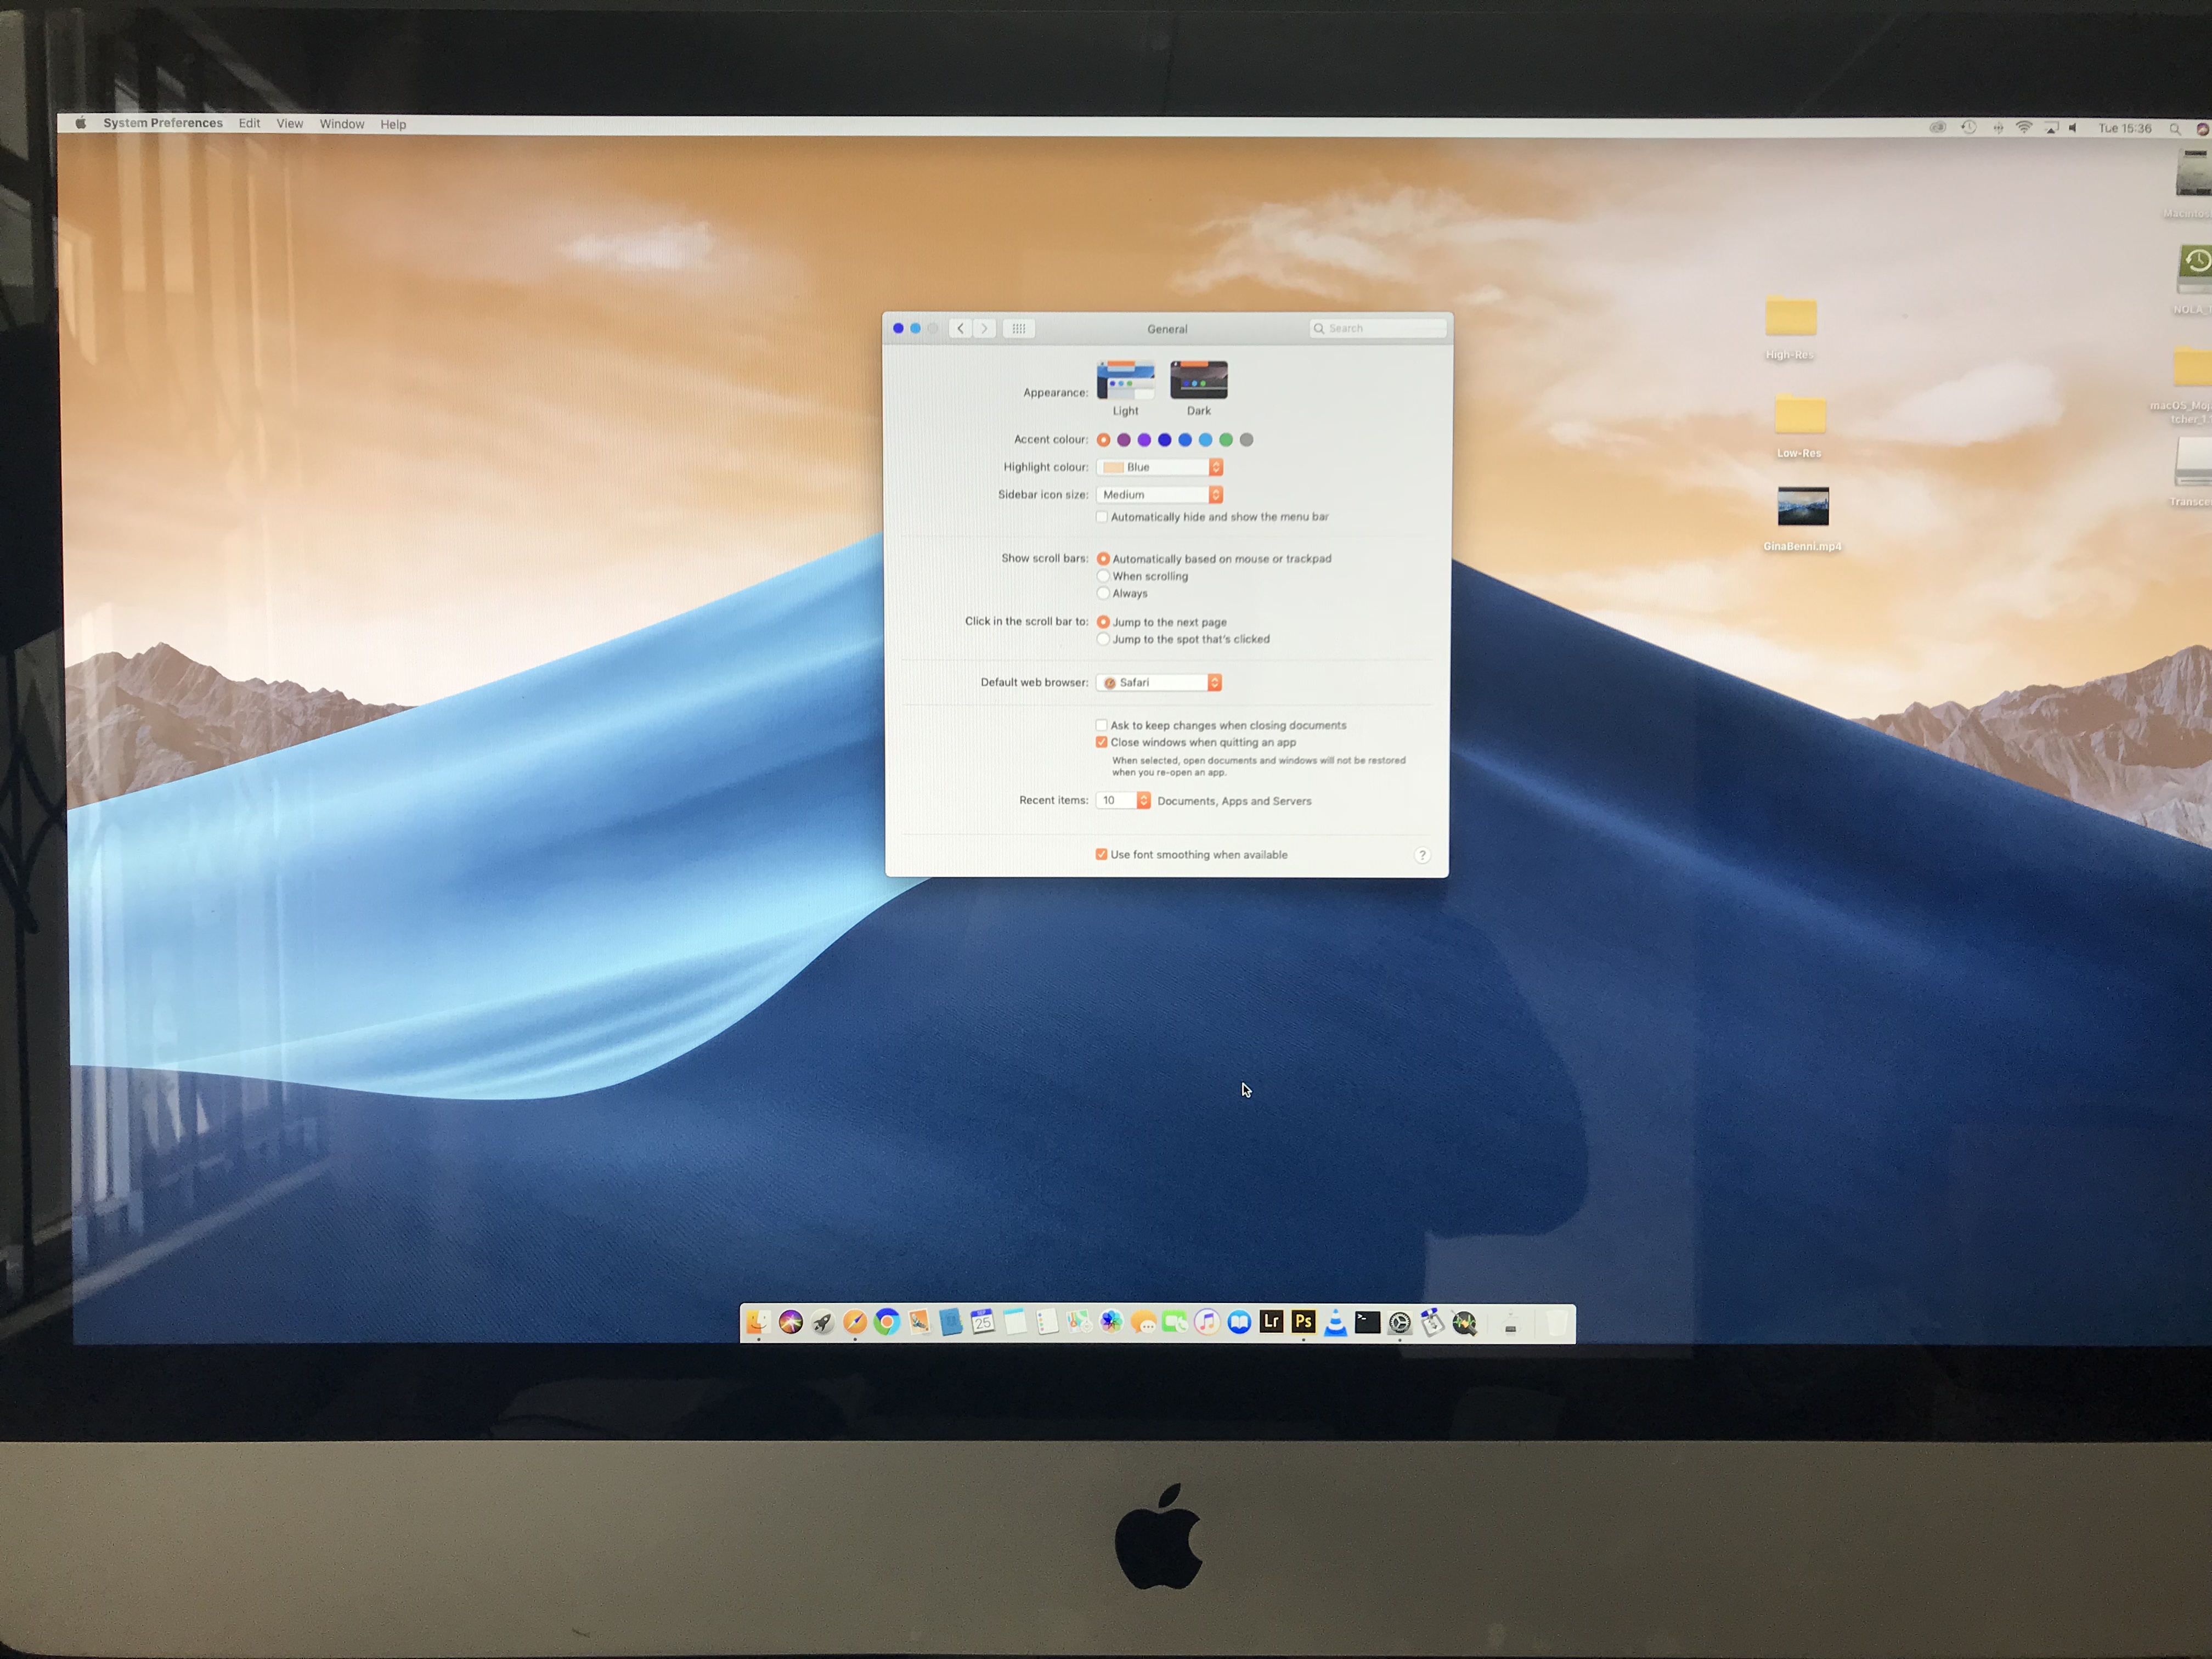The height and width of the screenshot is (1659, 2212).
Task: Open the View menu in menu bar
Action: 289,124
